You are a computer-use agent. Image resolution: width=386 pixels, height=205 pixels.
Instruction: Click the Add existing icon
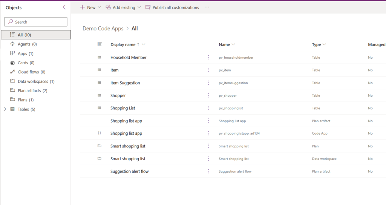point(108,8)
